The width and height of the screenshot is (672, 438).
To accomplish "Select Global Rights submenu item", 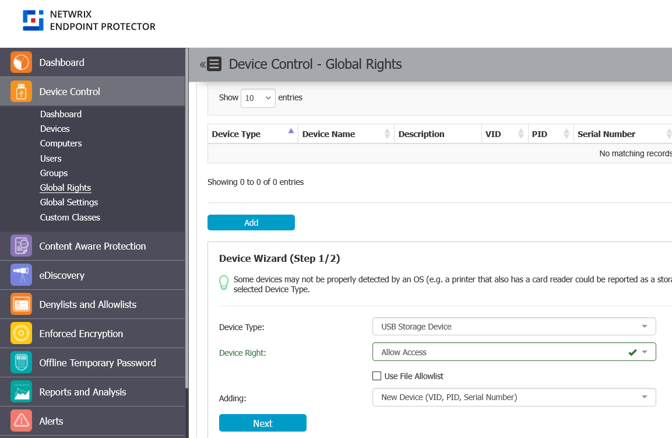I will 66,187.
